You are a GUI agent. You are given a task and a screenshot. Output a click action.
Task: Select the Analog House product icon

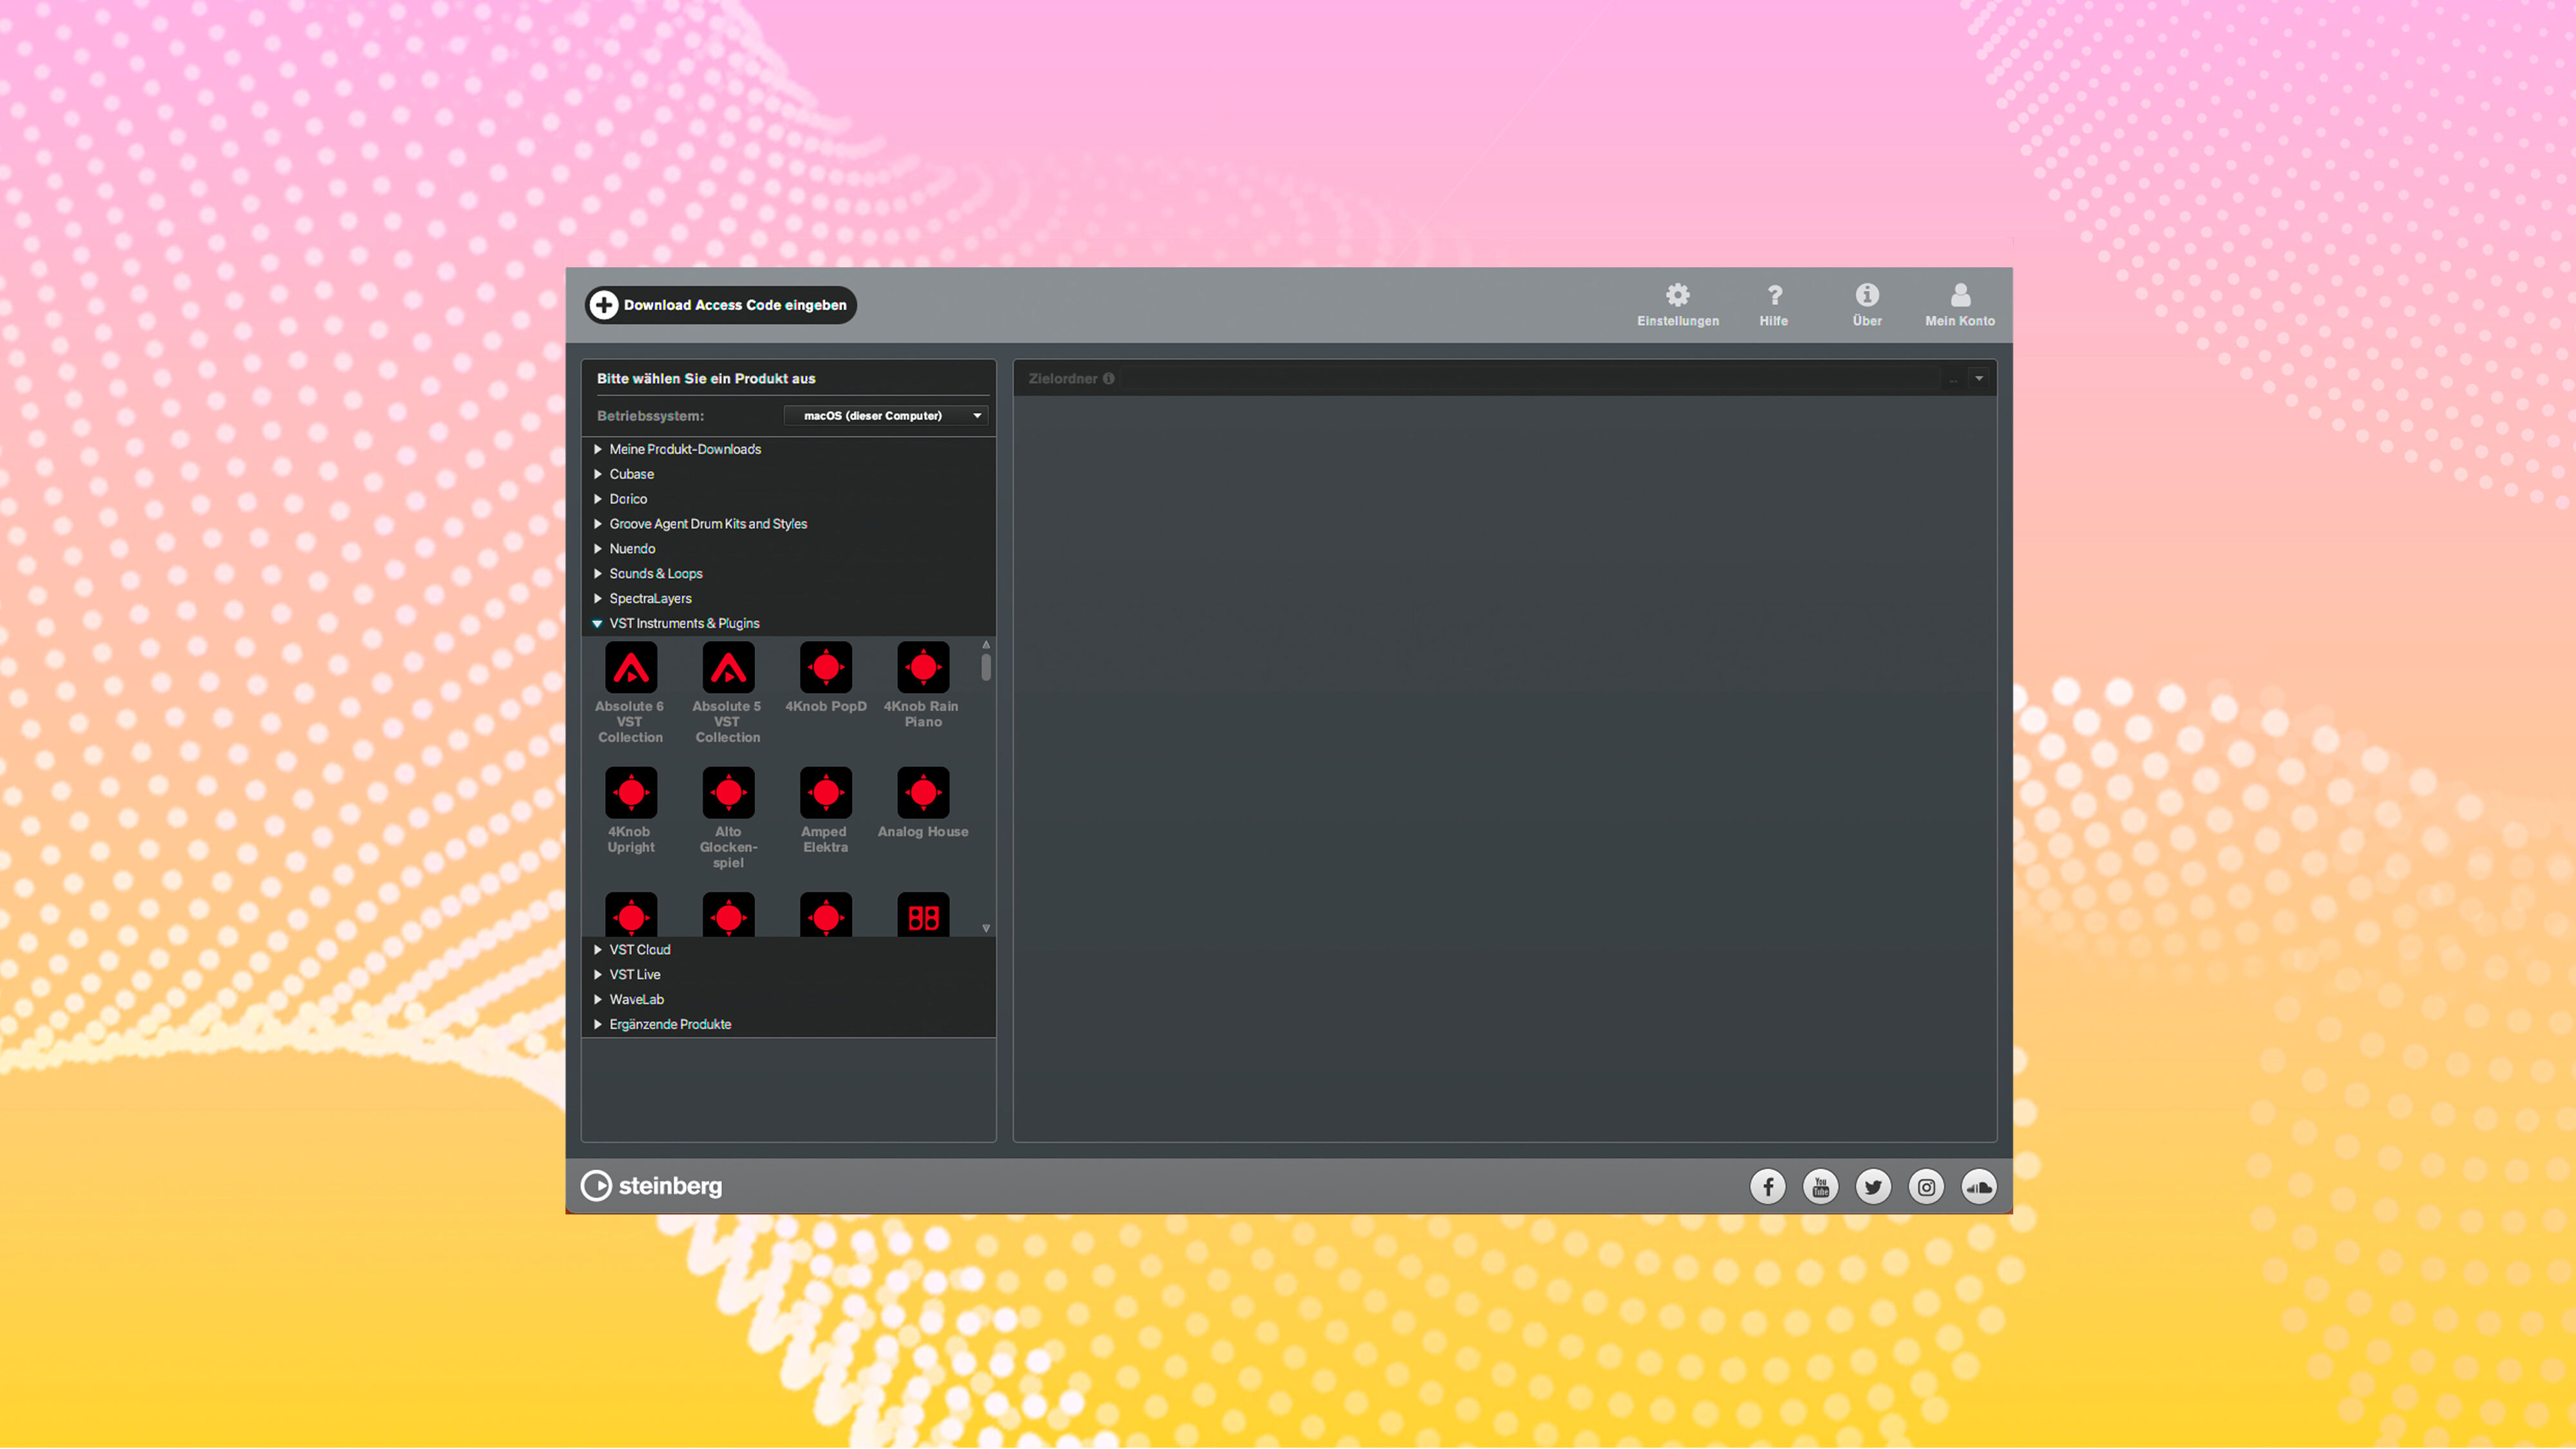(x=922, y=793)
